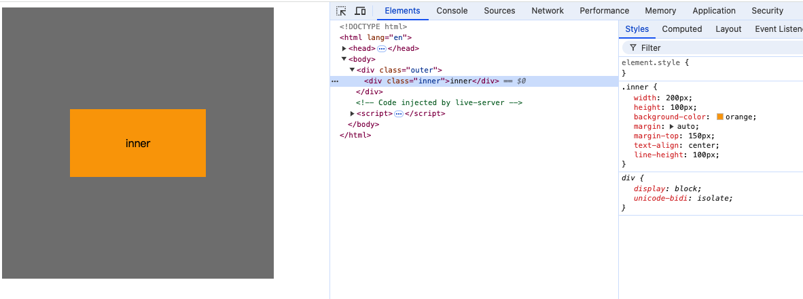This screenshot has width=803, height=299.
Task: Open the three-dot menu beside the selected row
Action: (335, 81)
